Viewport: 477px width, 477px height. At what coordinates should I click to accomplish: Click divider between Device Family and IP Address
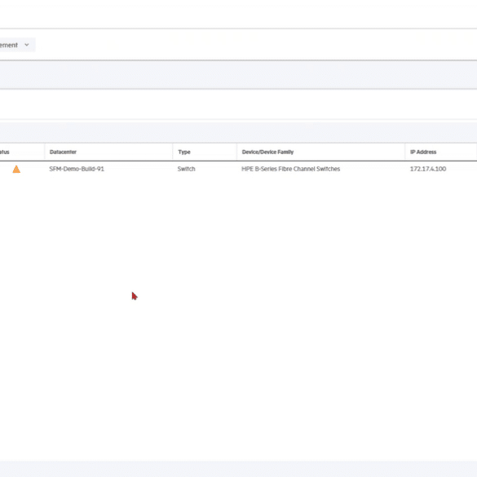coord(405,152)
